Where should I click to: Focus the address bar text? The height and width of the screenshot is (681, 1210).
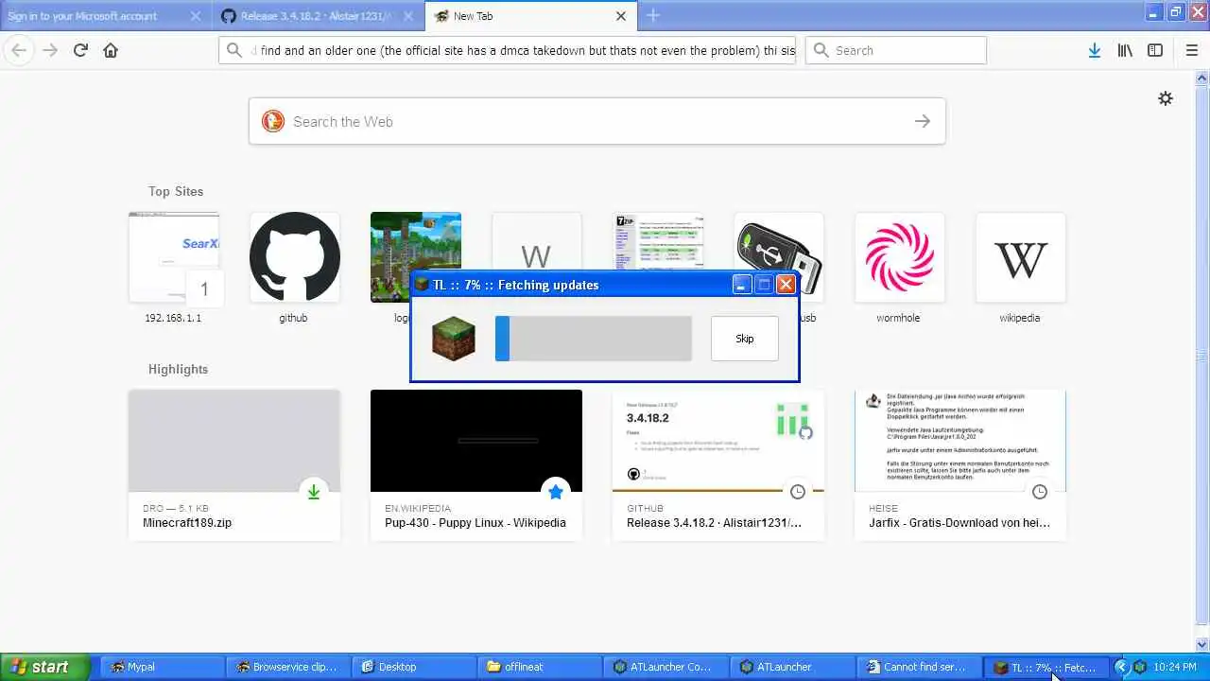point(523,50)
